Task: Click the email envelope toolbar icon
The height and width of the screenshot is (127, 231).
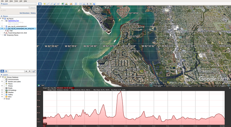Action: [81, 4]
